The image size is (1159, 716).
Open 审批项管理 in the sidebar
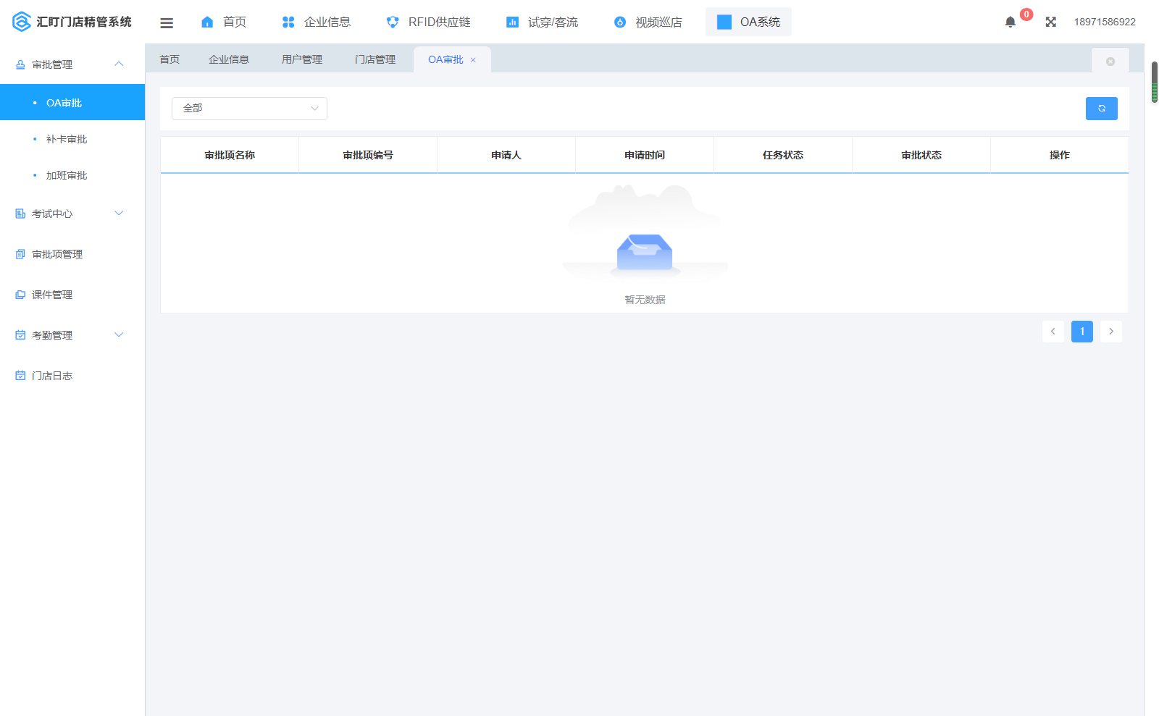(x=72, y=254)
